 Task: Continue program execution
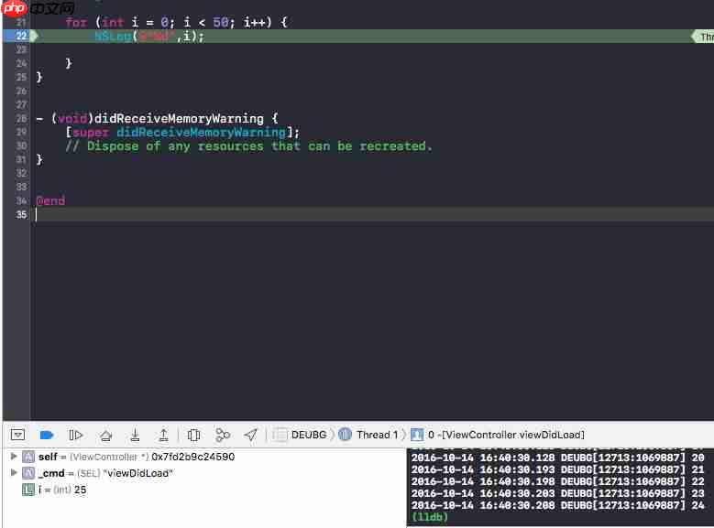[75, 436]
